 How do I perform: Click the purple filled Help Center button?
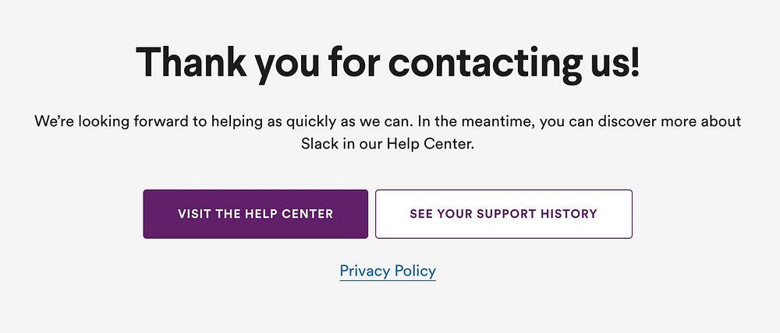coord(255,214)
